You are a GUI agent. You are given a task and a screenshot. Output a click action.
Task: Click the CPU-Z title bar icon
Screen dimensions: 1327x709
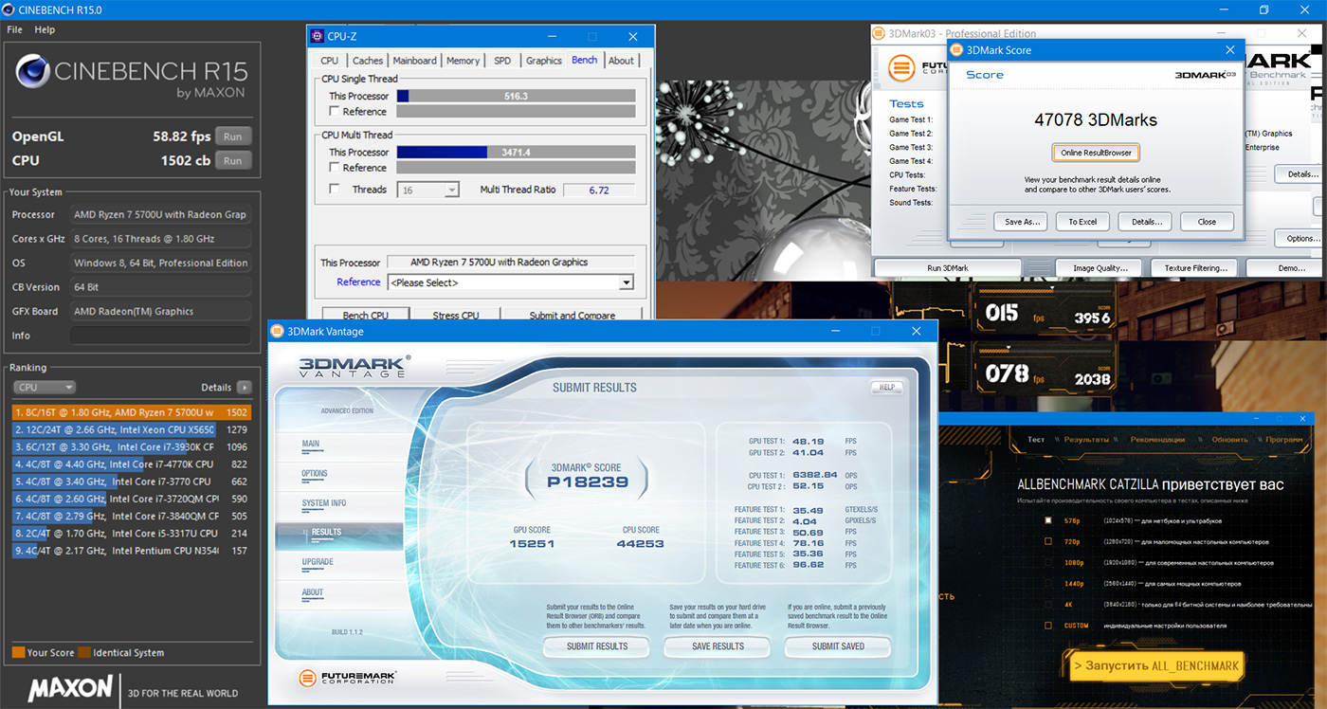[318, 35]
